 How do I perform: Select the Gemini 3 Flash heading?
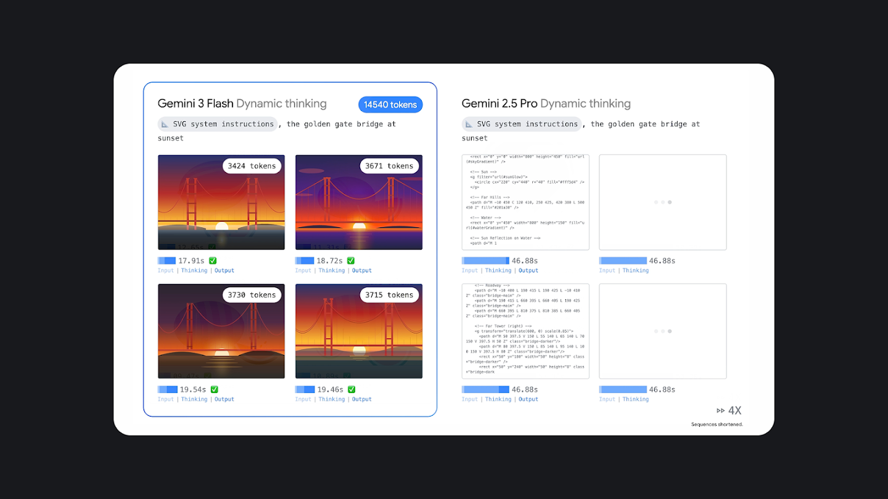point(195,103)
